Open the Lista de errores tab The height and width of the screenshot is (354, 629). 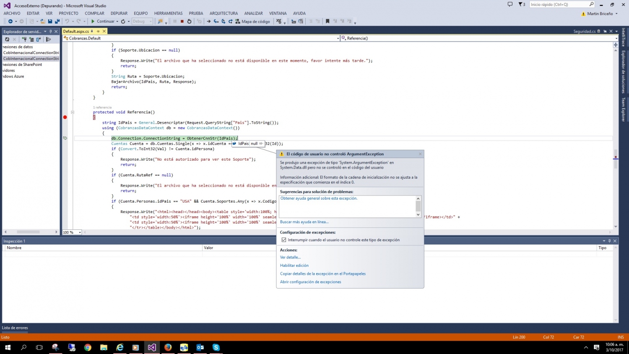[x=15, y=328]
